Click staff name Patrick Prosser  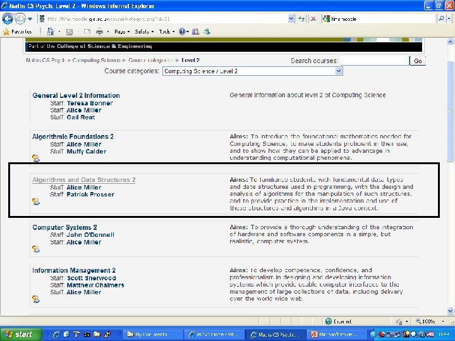(x=90, y=194)
